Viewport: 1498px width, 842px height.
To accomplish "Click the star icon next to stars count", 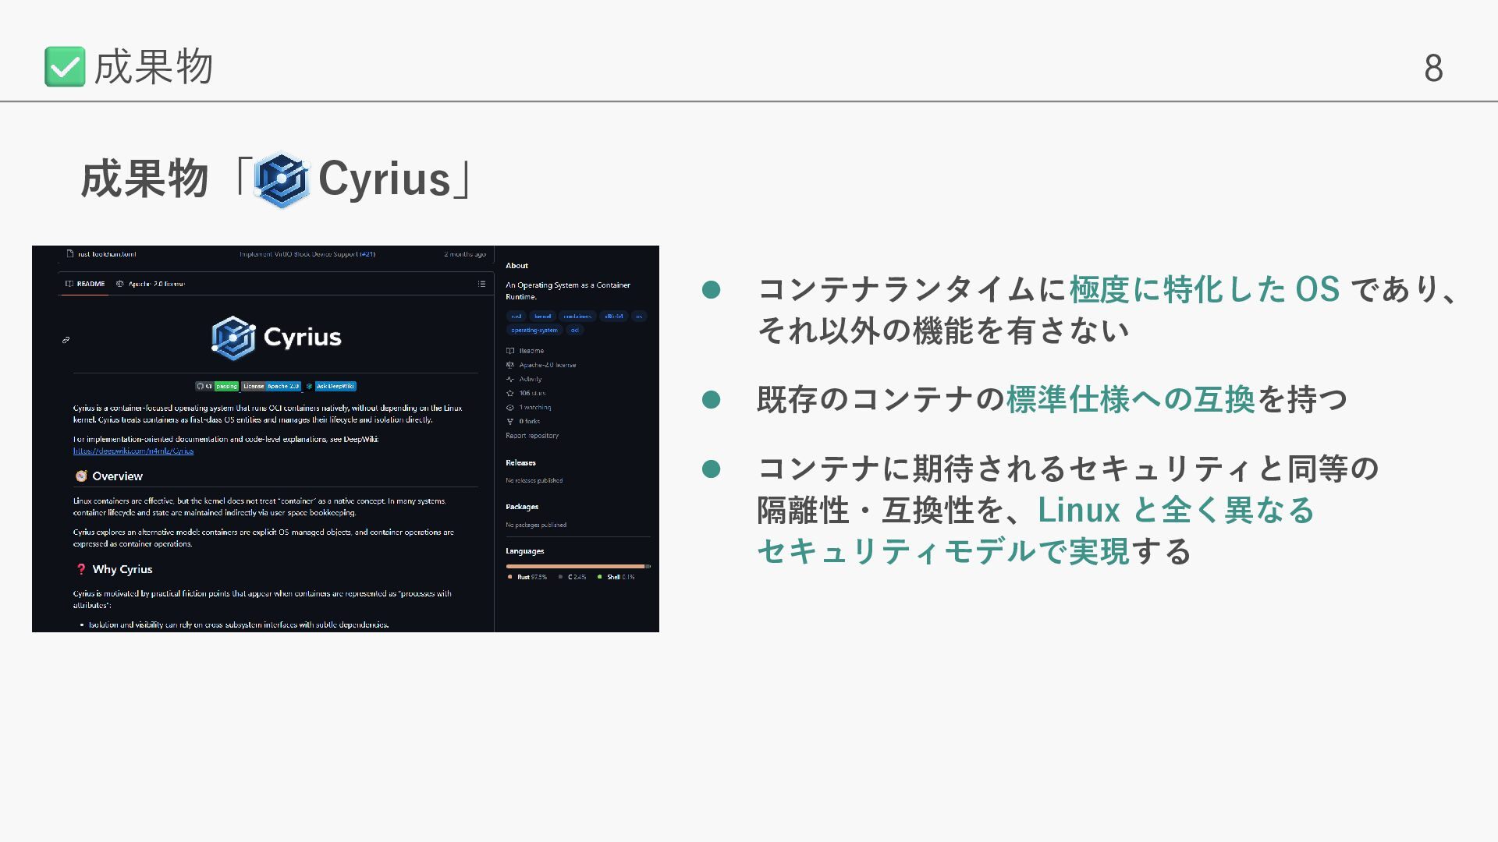I will [x=510, y=393].
